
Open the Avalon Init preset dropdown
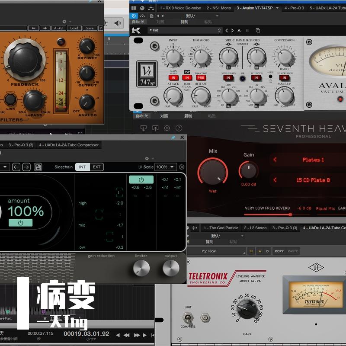(x=185, y=30)
